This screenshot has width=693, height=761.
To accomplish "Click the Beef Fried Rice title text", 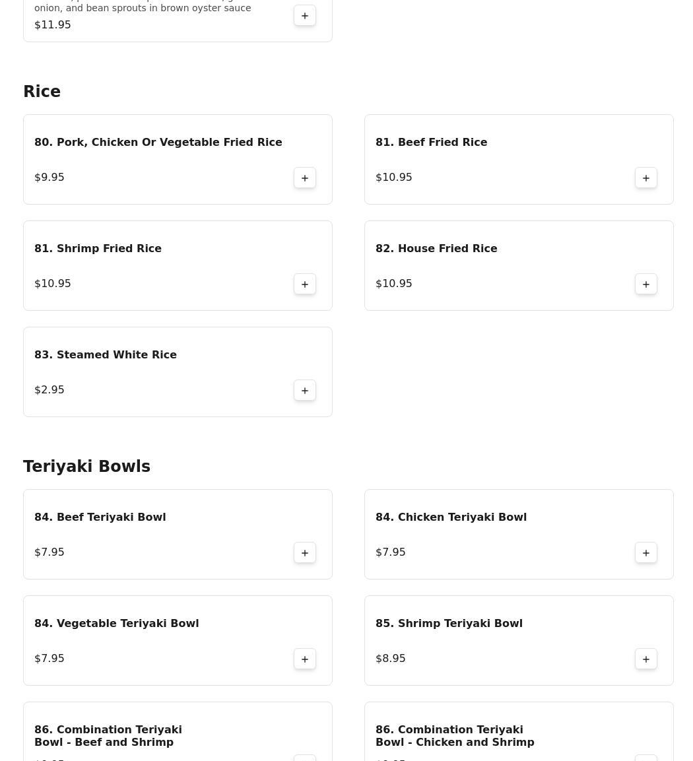I will [431, 143].
